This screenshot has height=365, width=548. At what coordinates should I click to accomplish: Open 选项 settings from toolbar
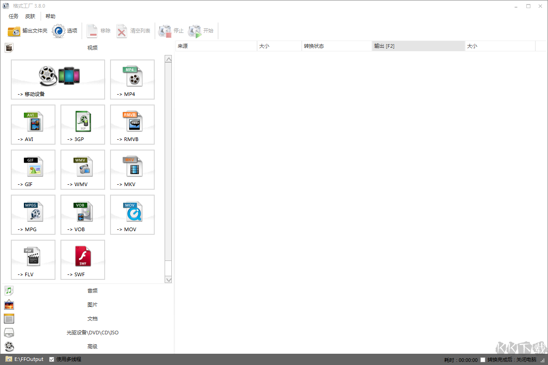tap(65, 31)
